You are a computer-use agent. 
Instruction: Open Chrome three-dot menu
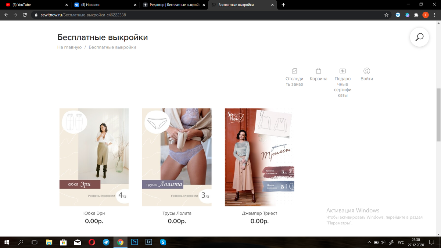[x=434, y=15]
